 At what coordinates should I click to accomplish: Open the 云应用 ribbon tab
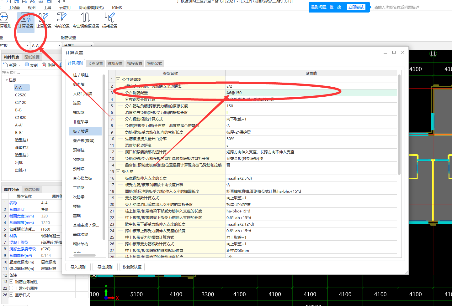pos(65,8)
